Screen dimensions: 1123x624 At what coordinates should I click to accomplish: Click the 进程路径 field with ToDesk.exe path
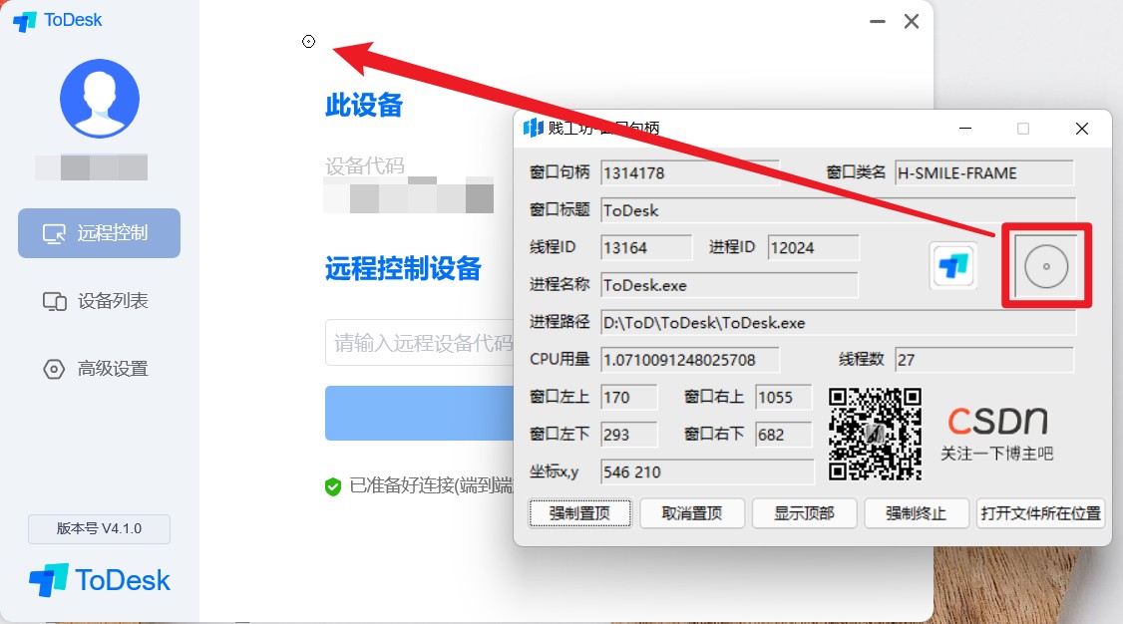pos(838,322)
